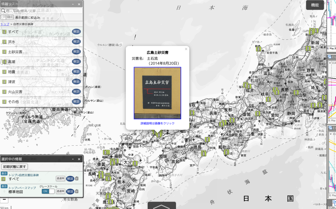Screen dimensions: 336x209
Task: Toggle the 表示範囲に絞込み OFF switch
Action: coord(7,17)
